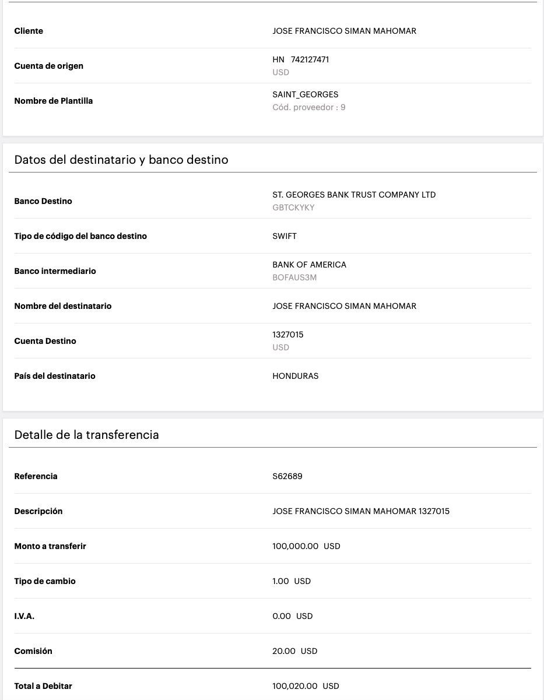544x700 pixels.
Task: Click the client name JOSE FRANCISCO SIMAN MAHOMAR under Cliente
Action: pyautogui.click(x=344, y=31)
